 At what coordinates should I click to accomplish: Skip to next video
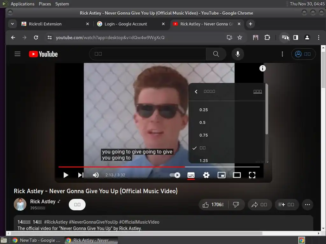[81, 175]
